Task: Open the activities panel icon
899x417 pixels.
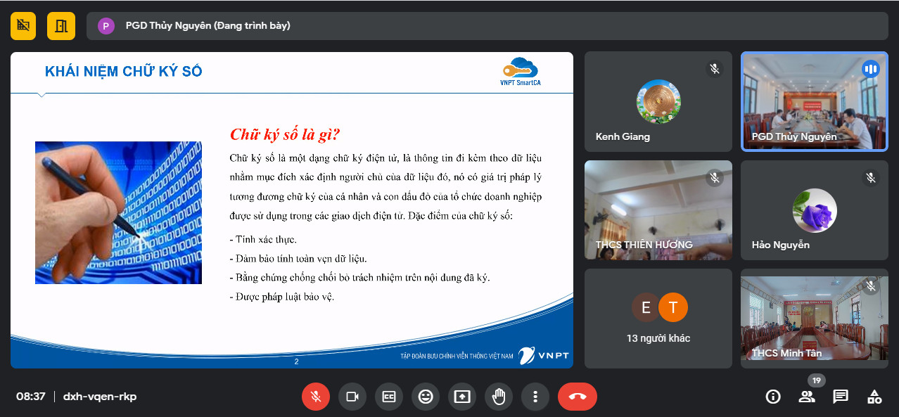Action: [x=874, y=397]
